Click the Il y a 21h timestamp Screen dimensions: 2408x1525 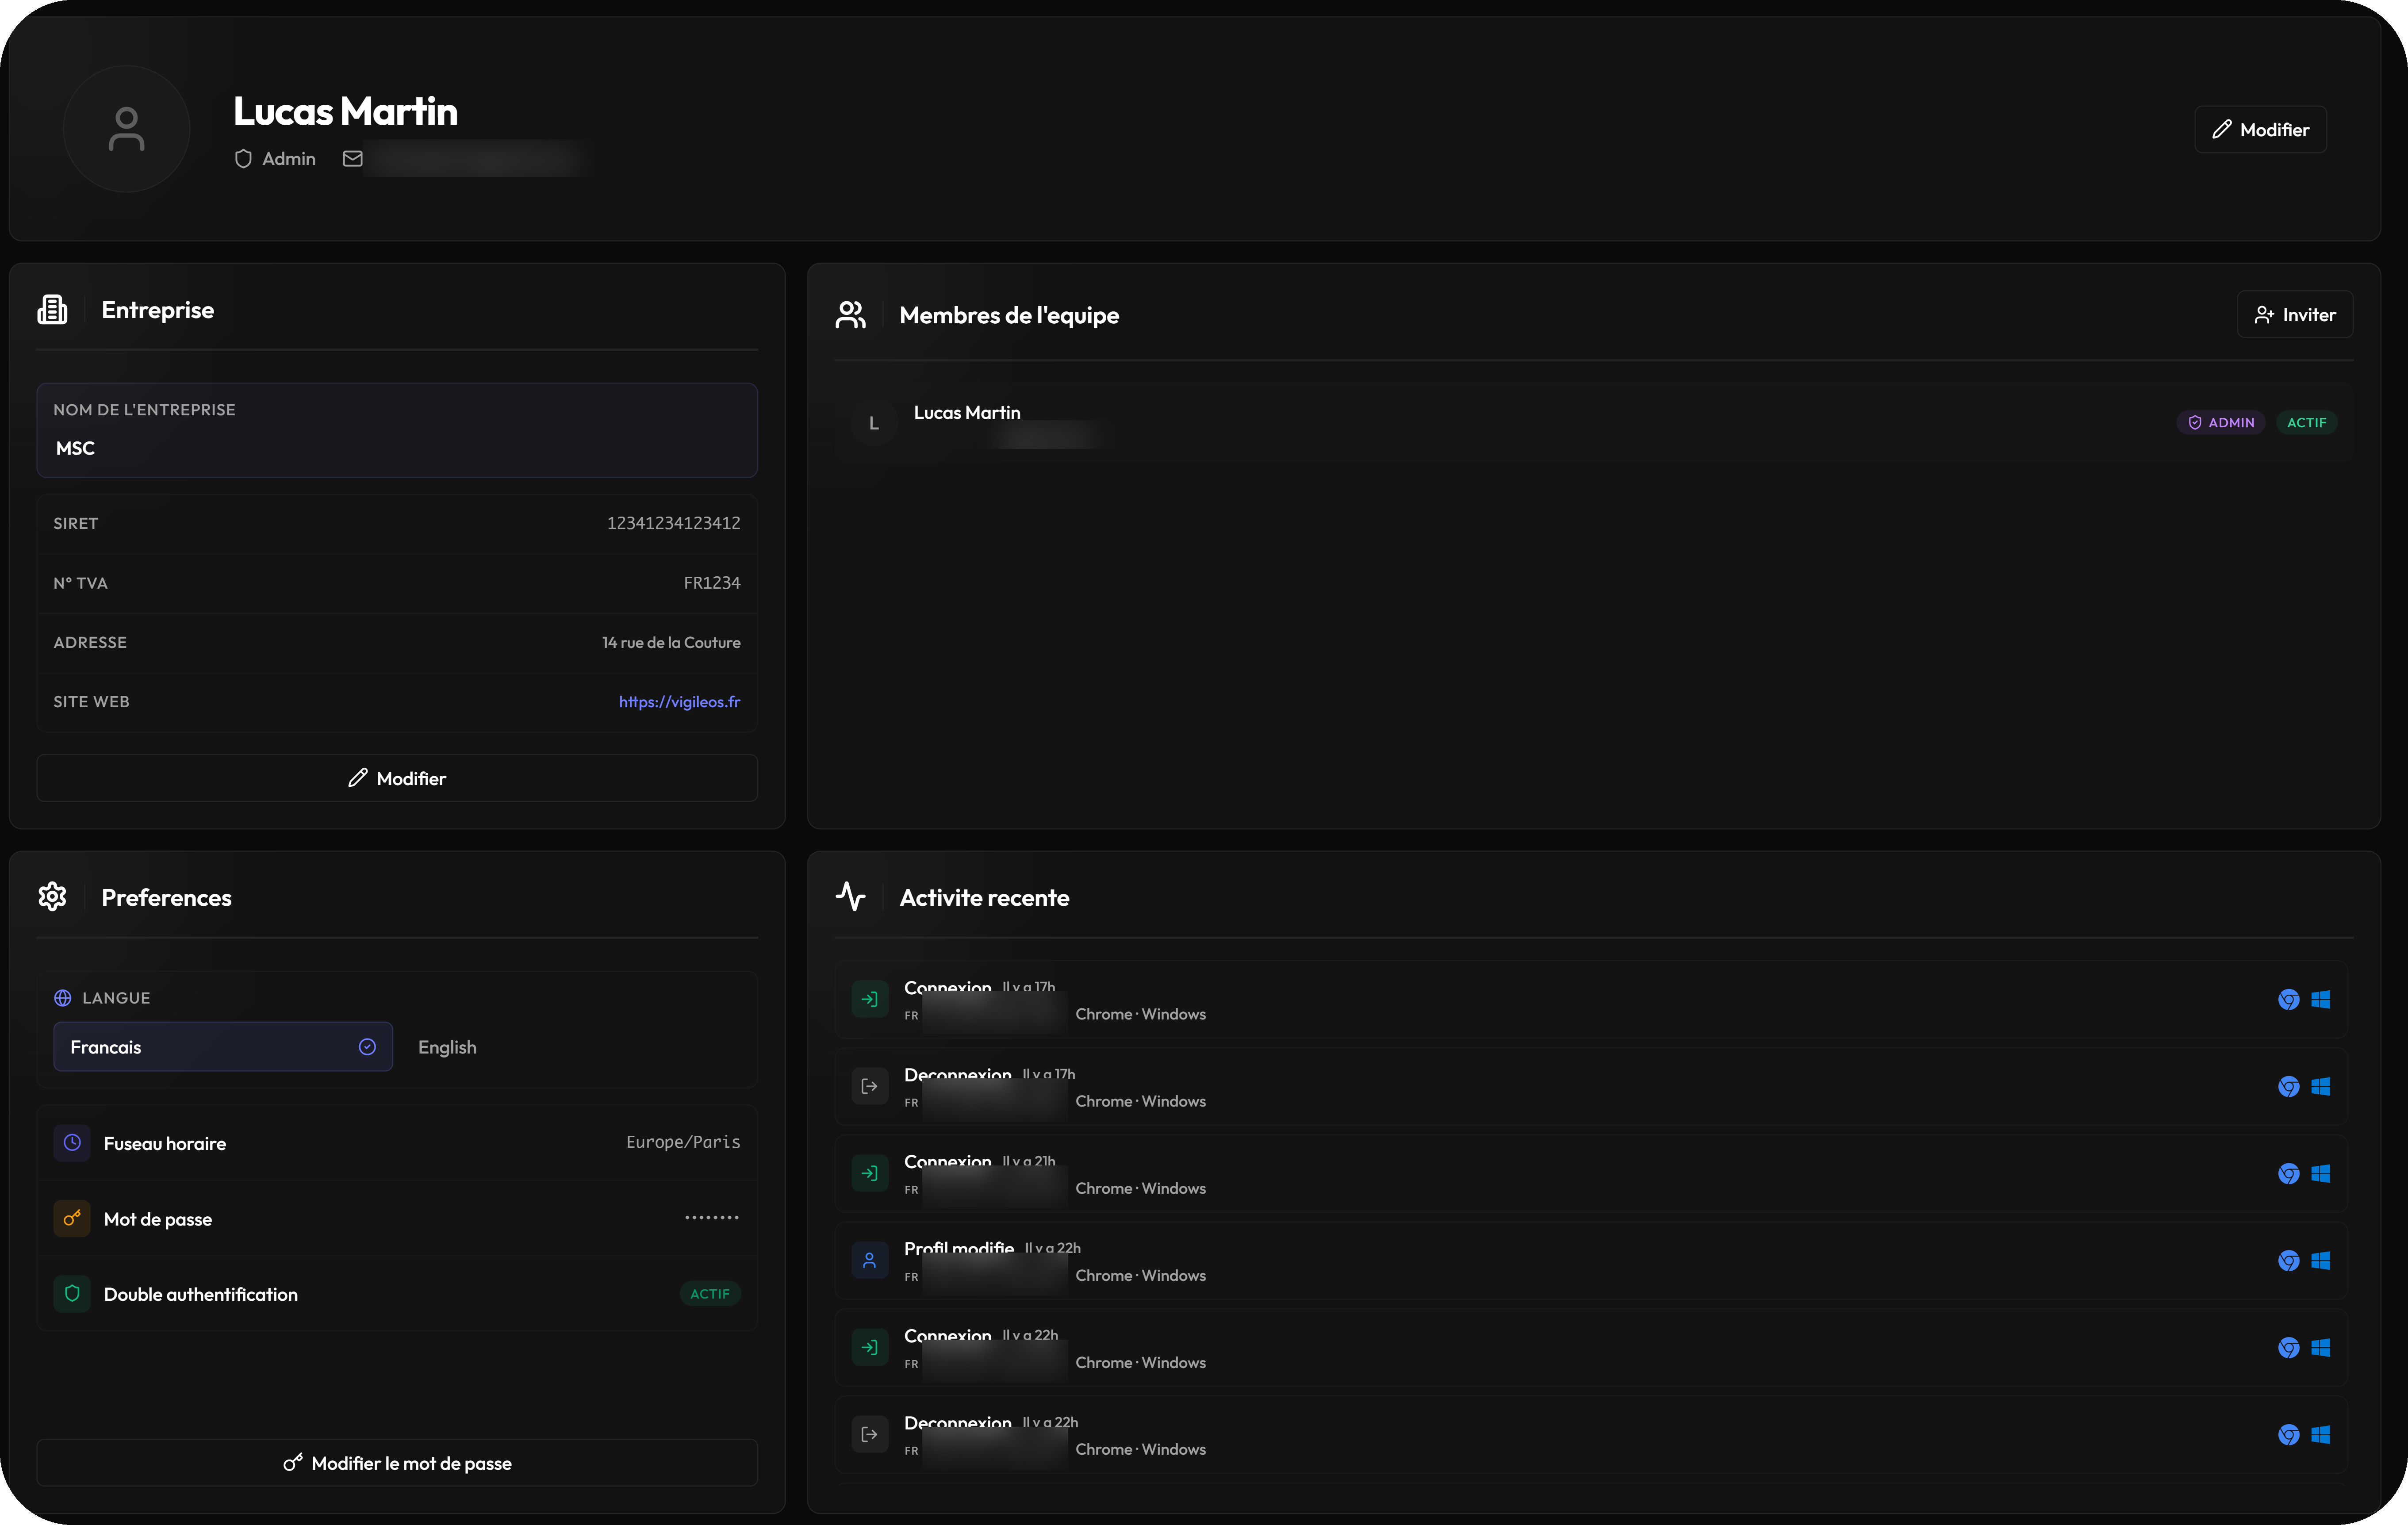pos(1029,1161)
